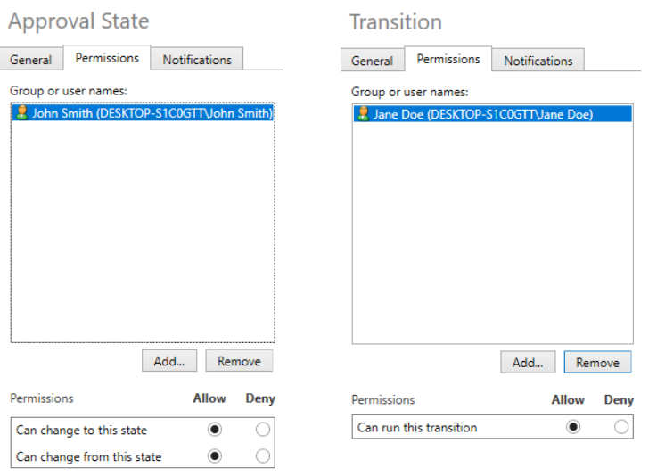Open General tab in Transition panel

tap(373, 61)
